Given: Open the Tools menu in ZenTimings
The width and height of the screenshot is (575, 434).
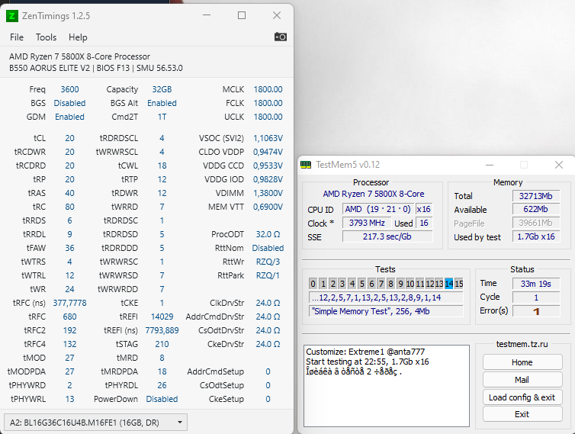Looking at the screenshot, I should coord(46,37).
